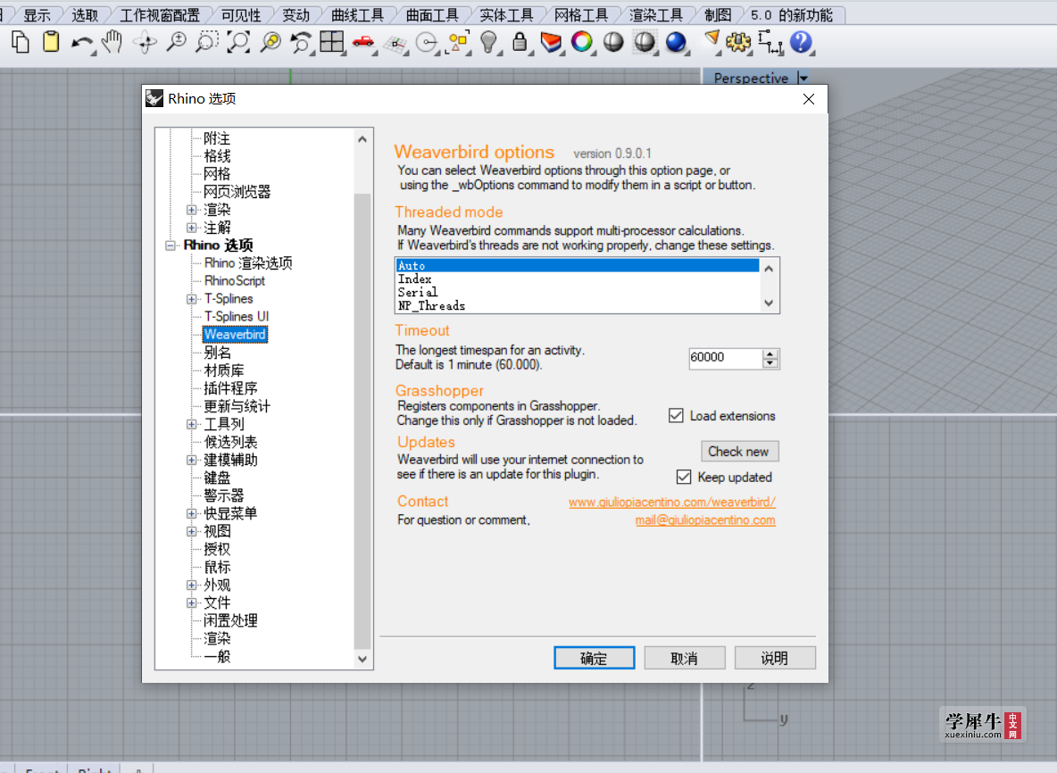Screen dimensions: 1057x773
Task: Click the dimension tool icon
Action: coord(770,43)
